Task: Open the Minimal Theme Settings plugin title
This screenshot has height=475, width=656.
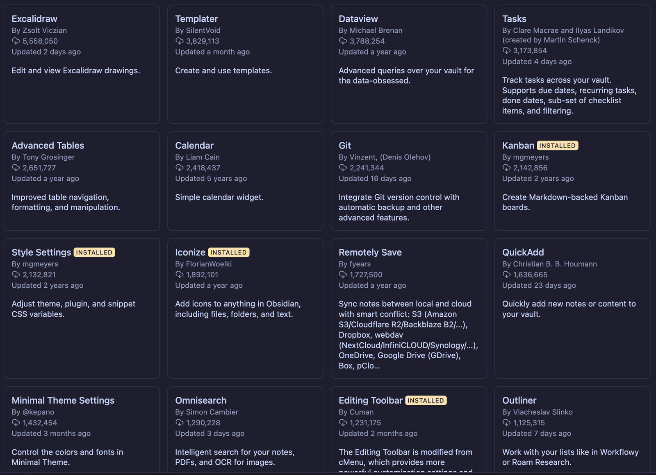Action: pyautogui.click(x=63, y=400)
